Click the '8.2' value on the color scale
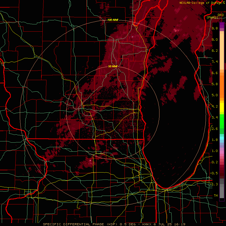This screenshot has width=226, height=226. (x=215, y=50)
